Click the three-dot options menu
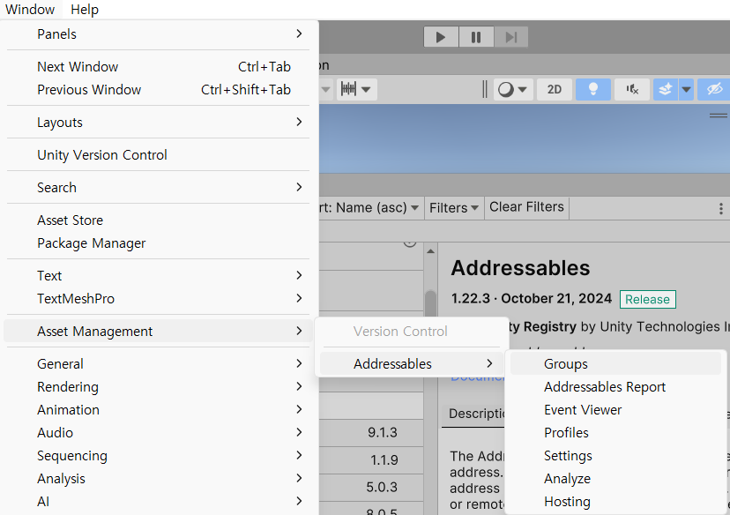Viewport: 730px width, 515px height. coord(720,208)
